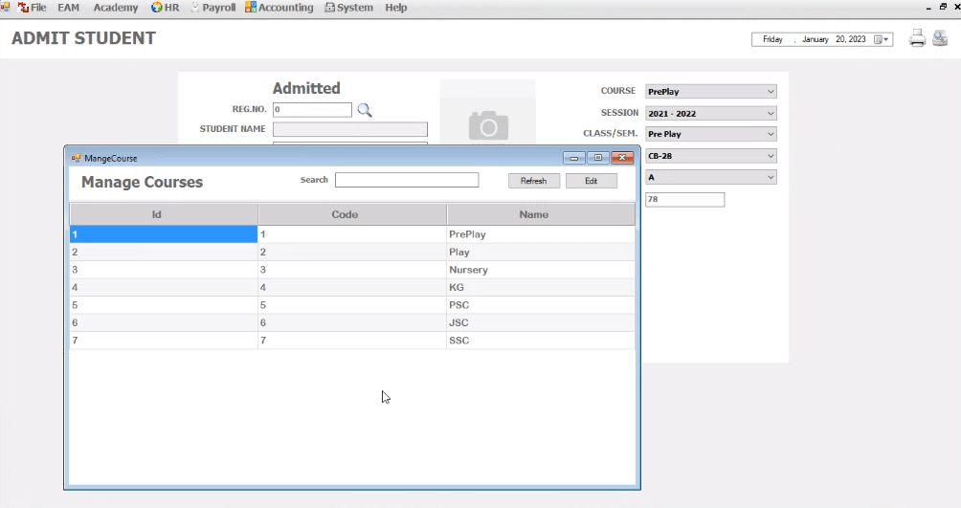Click the REG.NO. input field

[x=312, y=110]
